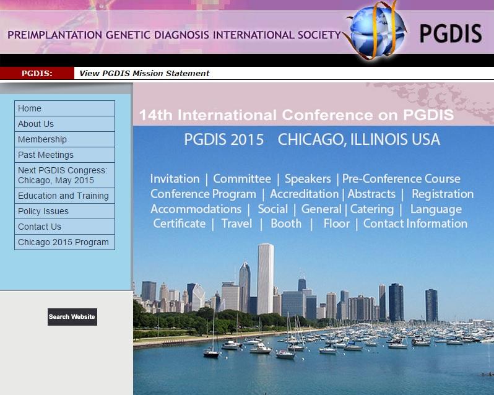Open Pre-Conference Course link

click(401, 179)
